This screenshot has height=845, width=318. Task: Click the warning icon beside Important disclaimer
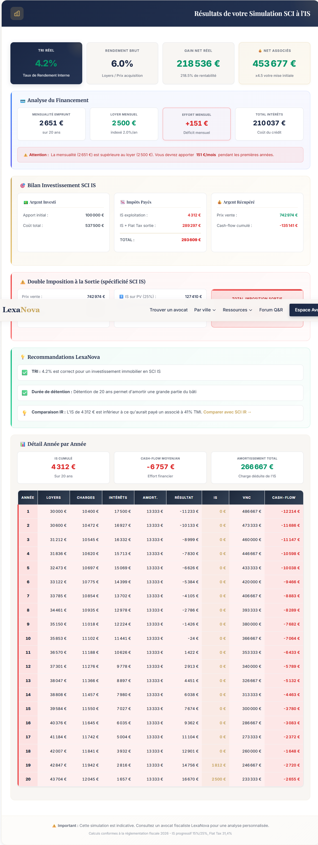[x=54, y=826]
